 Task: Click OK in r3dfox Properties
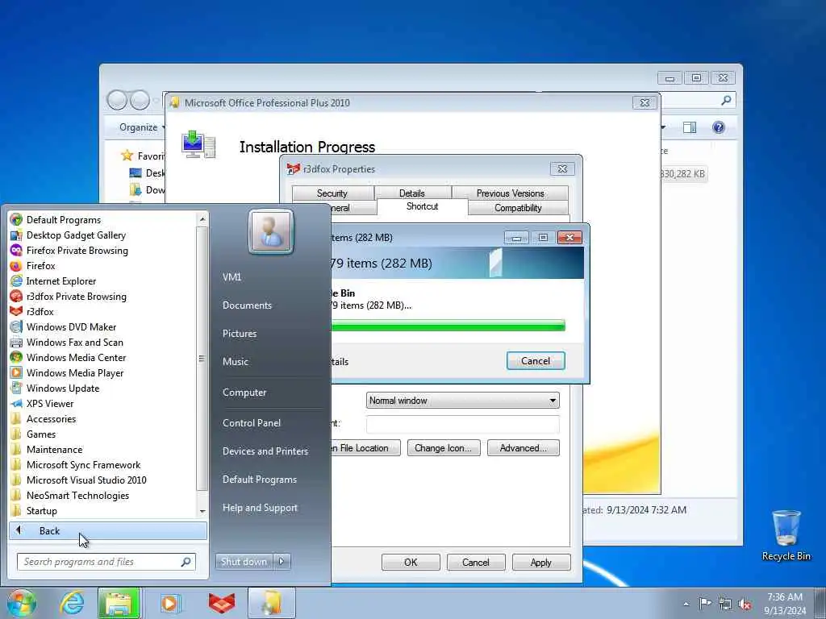(411, 562)
